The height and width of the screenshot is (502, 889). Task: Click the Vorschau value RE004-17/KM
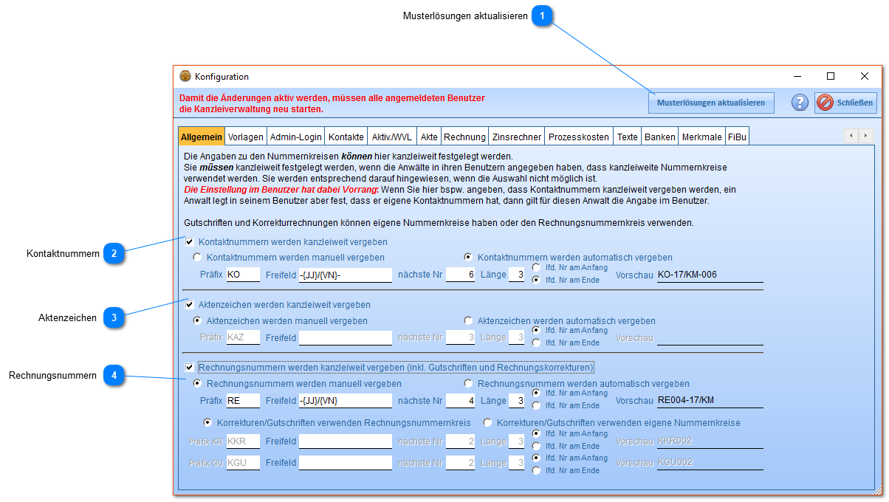click(x=710, y=401)
